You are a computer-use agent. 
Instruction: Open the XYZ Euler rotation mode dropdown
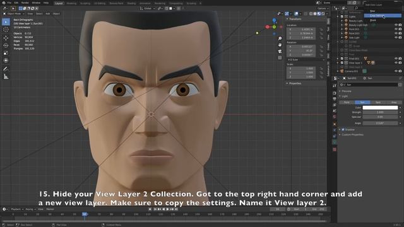[306, 60]
